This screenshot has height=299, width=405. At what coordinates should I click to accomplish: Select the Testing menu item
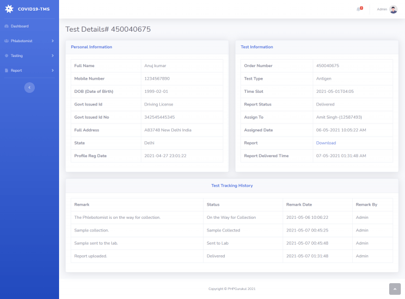click(x=17, y=55)
